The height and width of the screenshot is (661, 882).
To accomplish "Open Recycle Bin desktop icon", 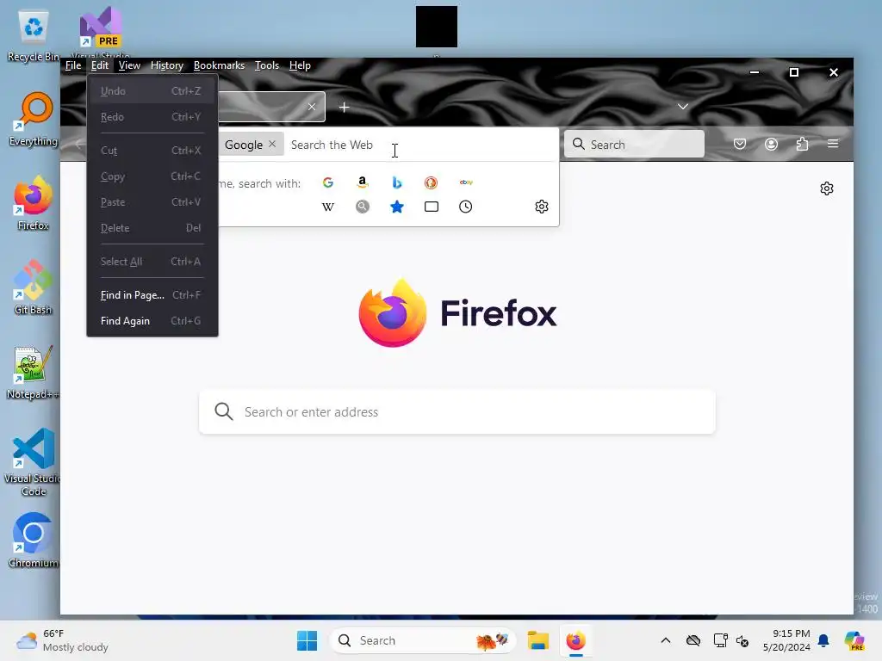I will [x=33, y=36].
